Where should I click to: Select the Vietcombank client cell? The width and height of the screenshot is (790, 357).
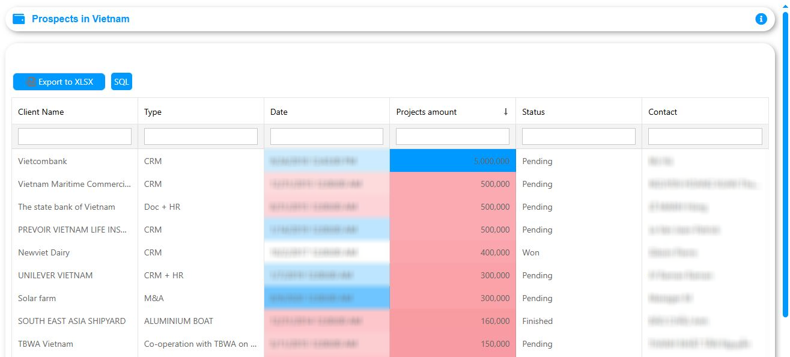(x=75, y=161)
